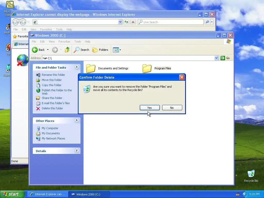Click the Recycle Bin icon in the dialog

pos(87,89)
